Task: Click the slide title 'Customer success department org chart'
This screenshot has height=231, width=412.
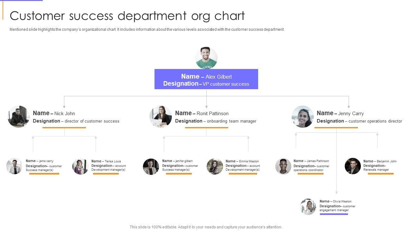Action: [127, 15]
